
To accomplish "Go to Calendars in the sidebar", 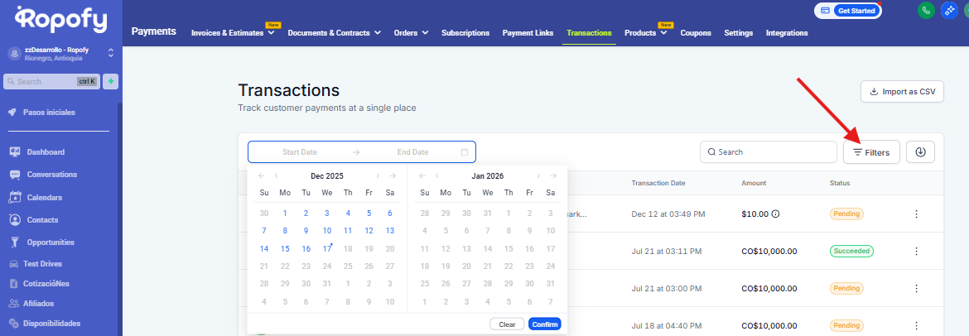I will pos(44,198).
